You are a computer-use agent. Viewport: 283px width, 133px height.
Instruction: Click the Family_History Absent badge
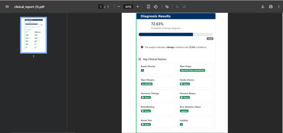point(185,84)
